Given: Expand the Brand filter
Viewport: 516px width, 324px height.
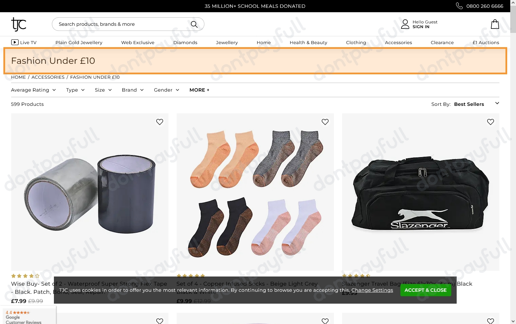Looking at the screenshot, I should (133, 90).
